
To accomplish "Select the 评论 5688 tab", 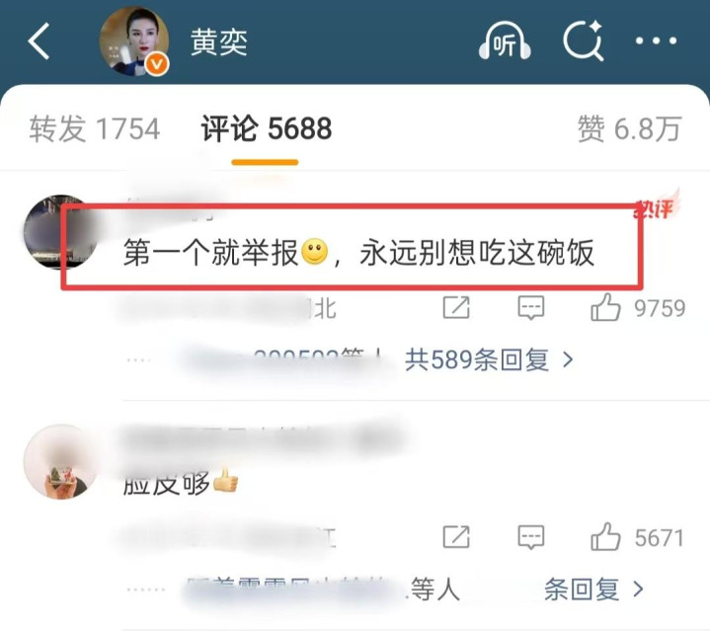I will click(267, 128).
